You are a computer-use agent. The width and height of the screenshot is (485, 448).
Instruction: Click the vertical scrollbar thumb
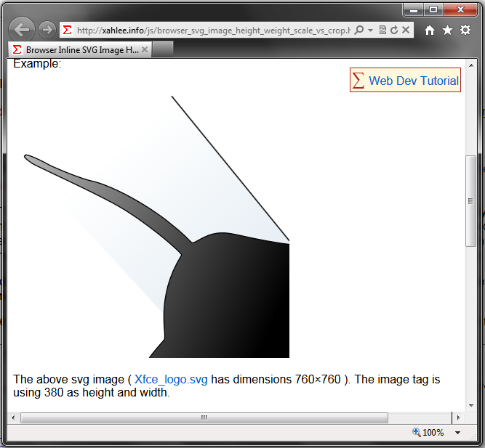point(470,201)
